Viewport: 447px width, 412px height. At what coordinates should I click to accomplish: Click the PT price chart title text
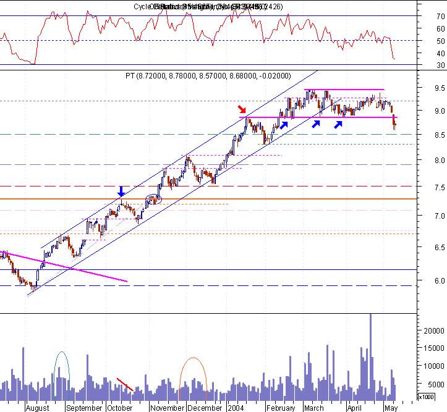pyautogui.click(x=208, y=76)
